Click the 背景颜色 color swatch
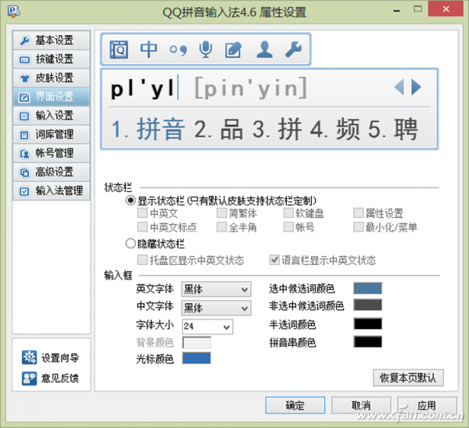469x428 pixels. click(x=196, y=342)
